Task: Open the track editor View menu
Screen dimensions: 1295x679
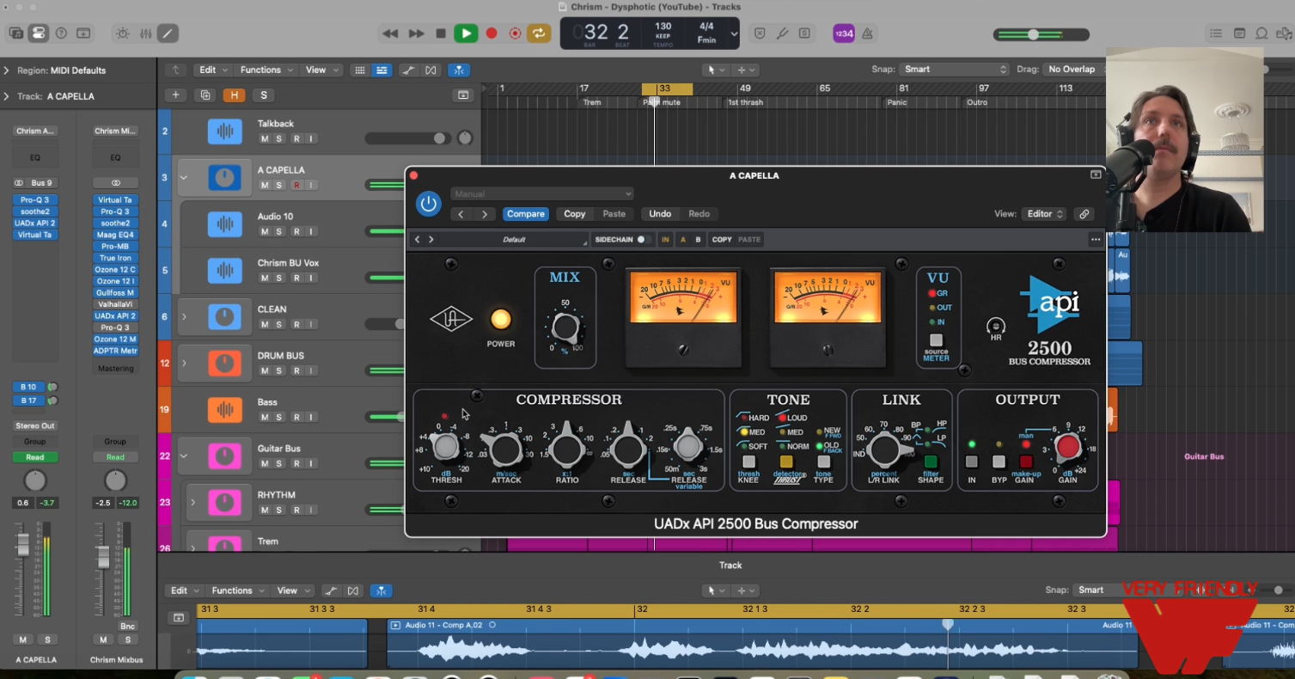Action: point(292,590)
